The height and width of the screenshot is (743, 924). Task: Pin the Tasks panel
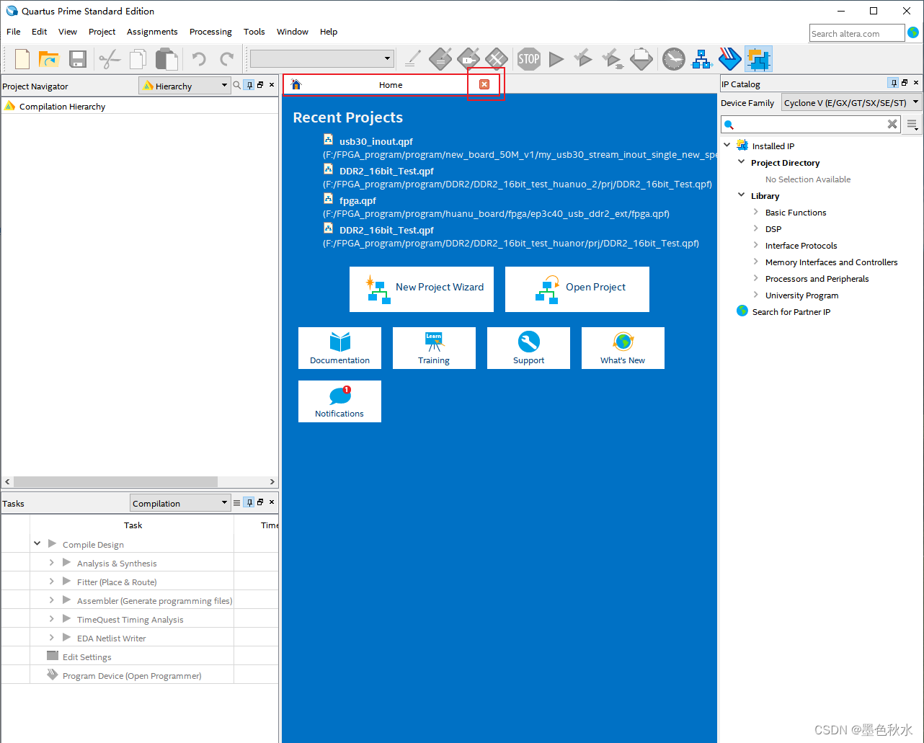point(249,502)
